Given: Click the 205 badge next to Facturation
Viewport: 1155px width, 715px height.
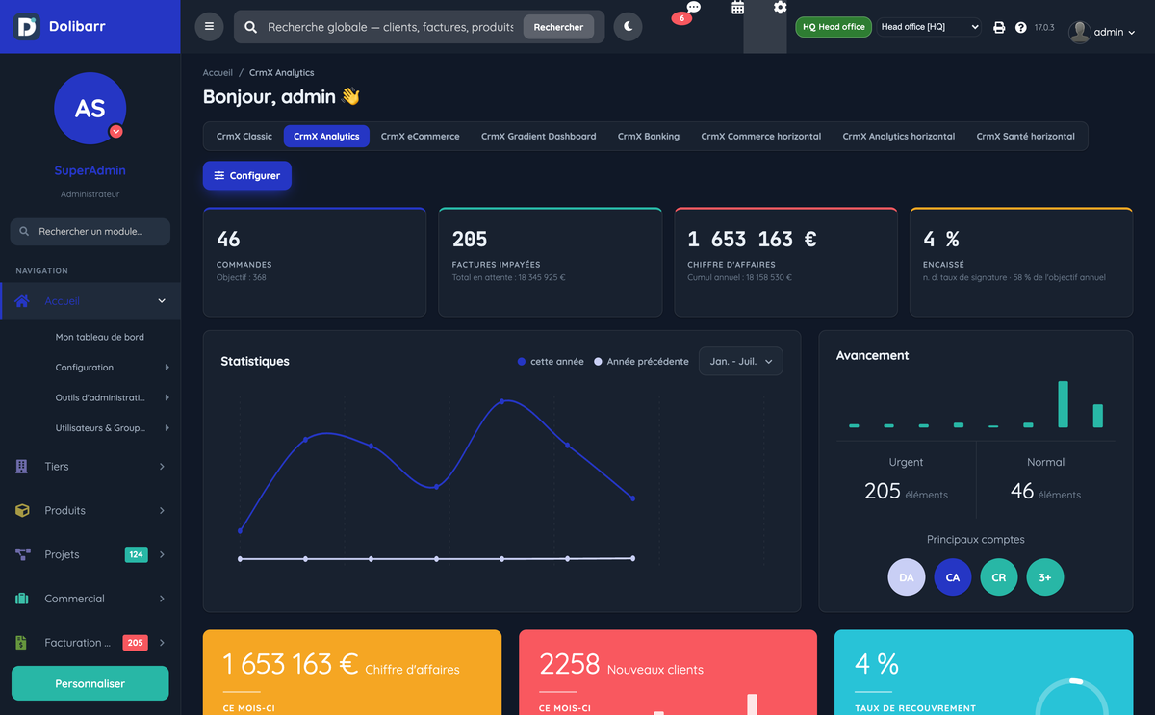Looking at the screenshot, I should (x=136, y=643).
